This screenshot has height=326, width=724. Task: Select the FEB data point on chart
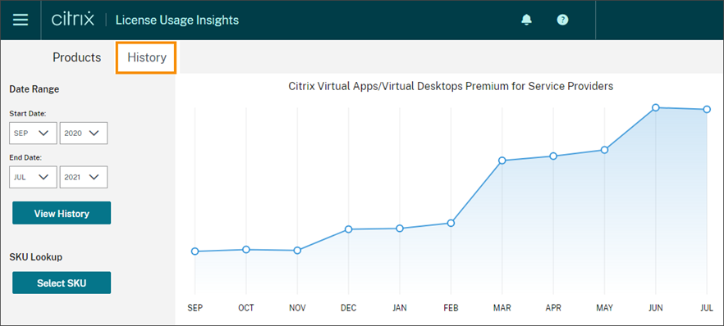click(x=451, y=223)
